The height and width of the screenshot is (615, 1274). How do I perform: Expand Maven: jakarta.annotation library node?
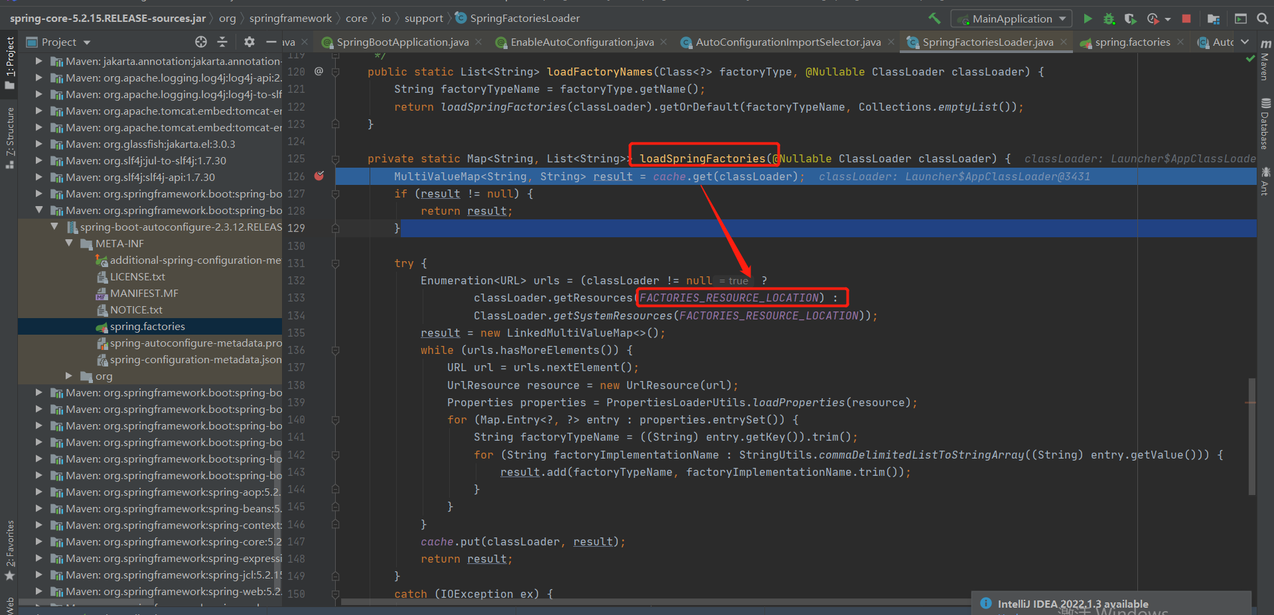pos(38,61)
